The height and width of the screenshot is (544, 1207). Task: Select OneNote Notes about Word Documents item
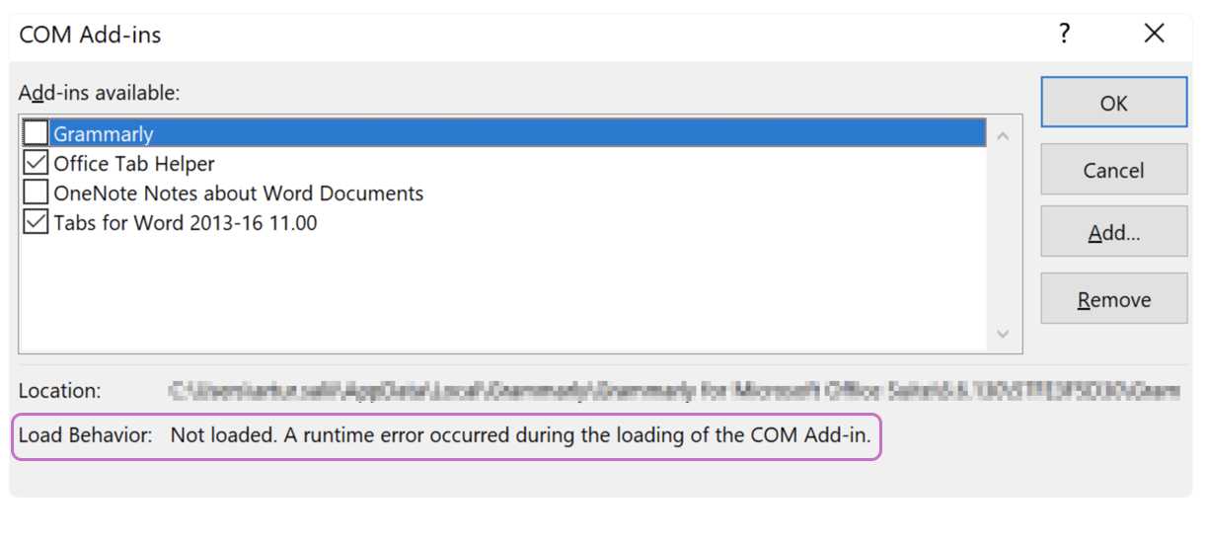(x=239, y=193)
